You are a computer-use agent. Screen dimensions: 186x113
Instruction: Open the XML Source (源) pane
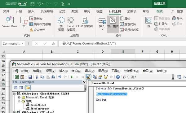click(x=149, y=22)
